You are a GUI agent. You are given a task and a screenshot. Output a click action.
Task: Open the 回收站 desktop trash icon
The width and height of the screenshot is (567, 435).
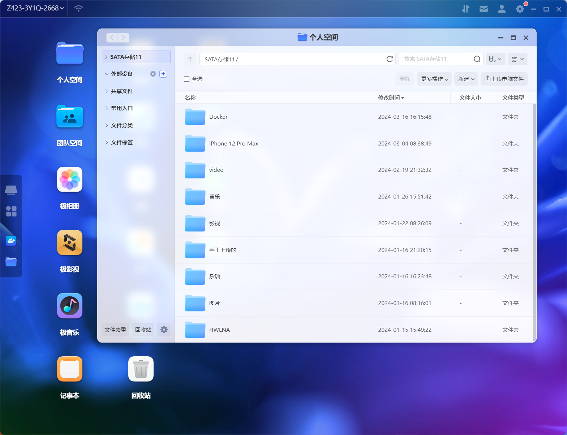(x=141, y=369)
